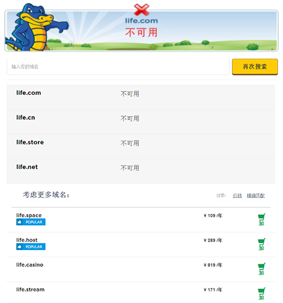Add life.space to cart
283x303 pixels.
point(262,219)
